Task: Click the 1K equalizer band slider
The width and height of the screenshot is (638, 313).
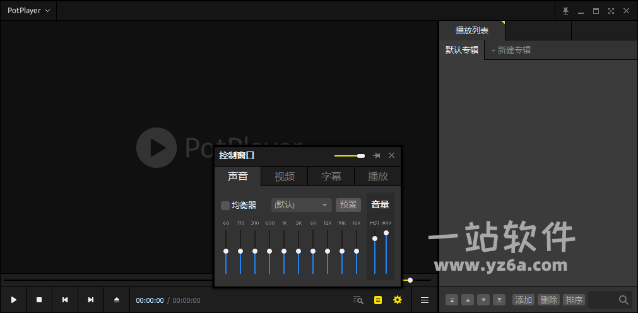Action: (x=284, y=252)
